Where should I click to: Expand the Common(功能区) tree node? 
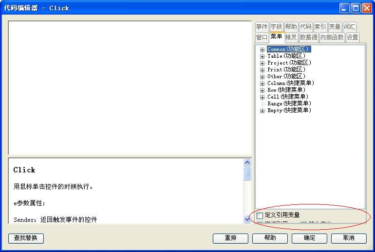(x=262, y=50)
